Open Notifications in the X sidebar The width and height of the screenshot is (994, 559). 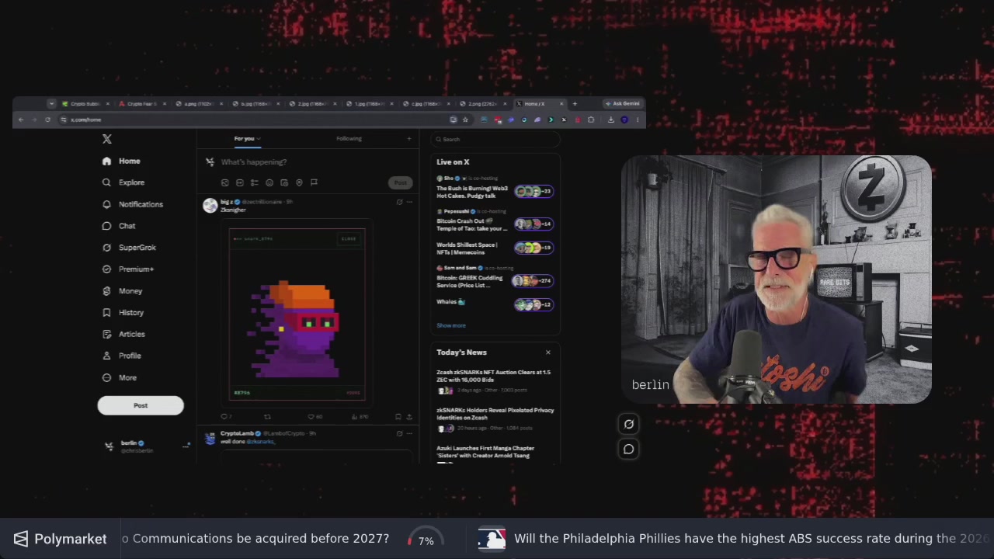[133, 204]
